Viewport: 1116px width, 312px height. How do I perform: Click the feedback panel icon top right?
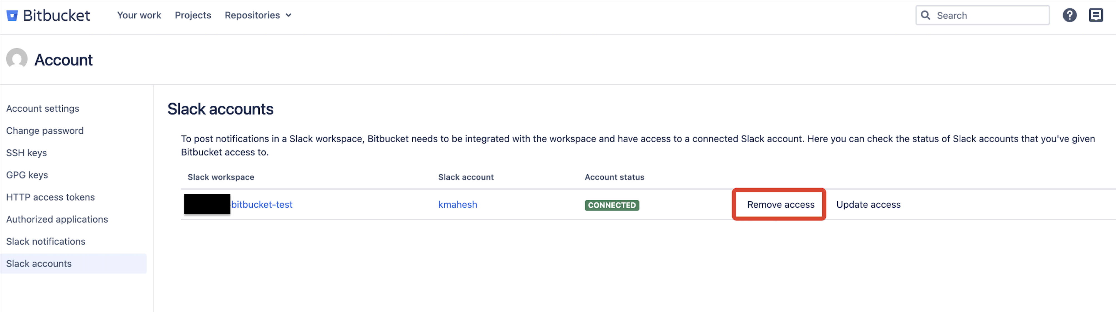1096,15
